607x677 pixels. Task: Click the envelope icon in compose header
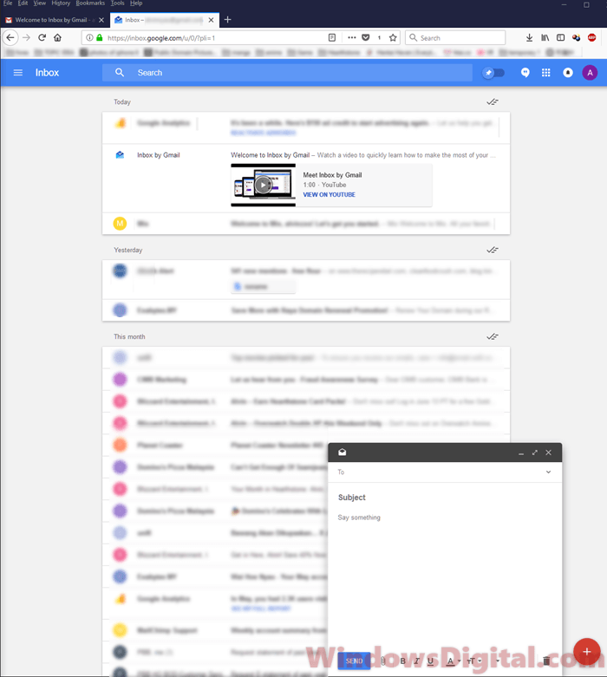[343, 452]
